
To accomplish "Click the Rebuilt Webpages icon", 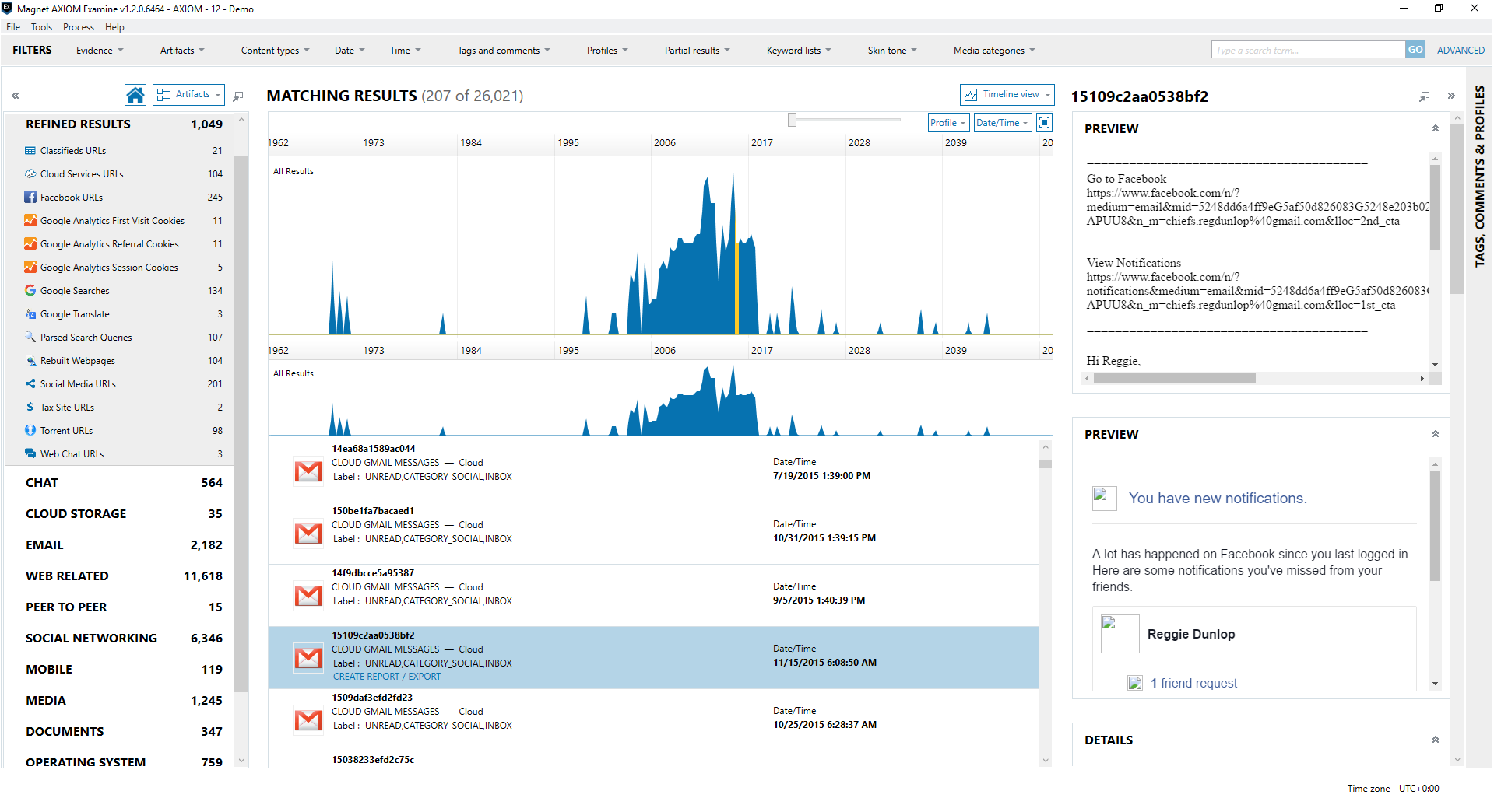I will 30,361.
